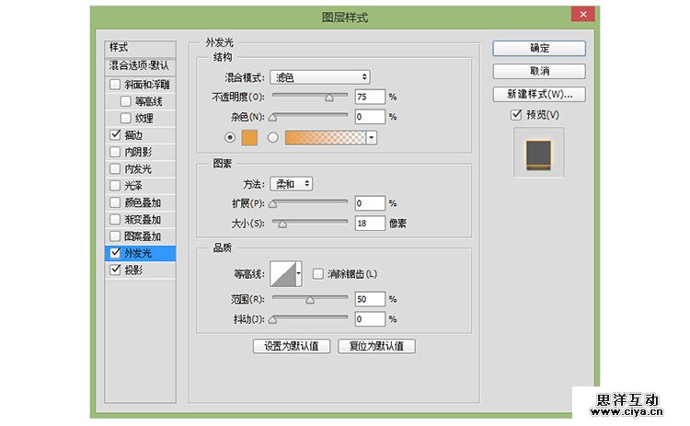Viewport: 690px width, 426px height.
Task: Click the 设置为默认值 button
Action: tap(292, 347)
